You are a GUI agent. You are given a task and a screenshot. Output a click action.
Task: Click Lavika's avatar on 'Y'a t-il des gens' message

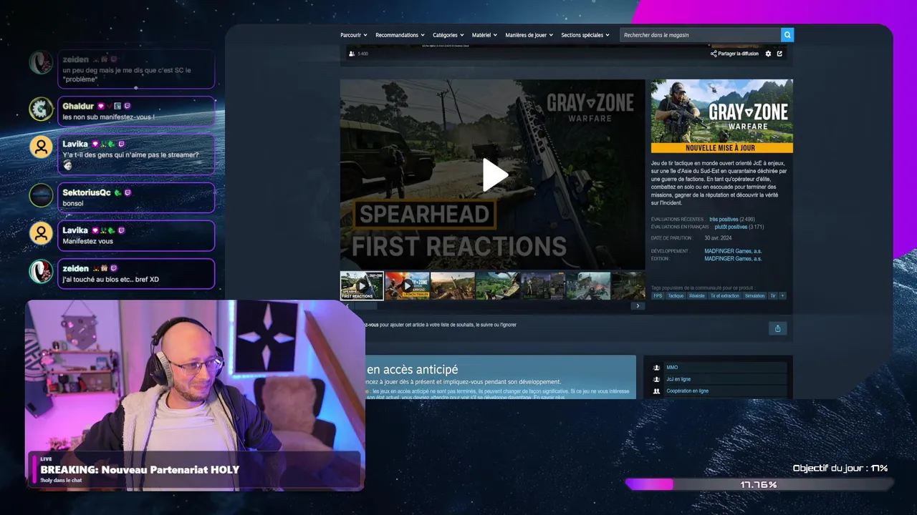point(41,147)
